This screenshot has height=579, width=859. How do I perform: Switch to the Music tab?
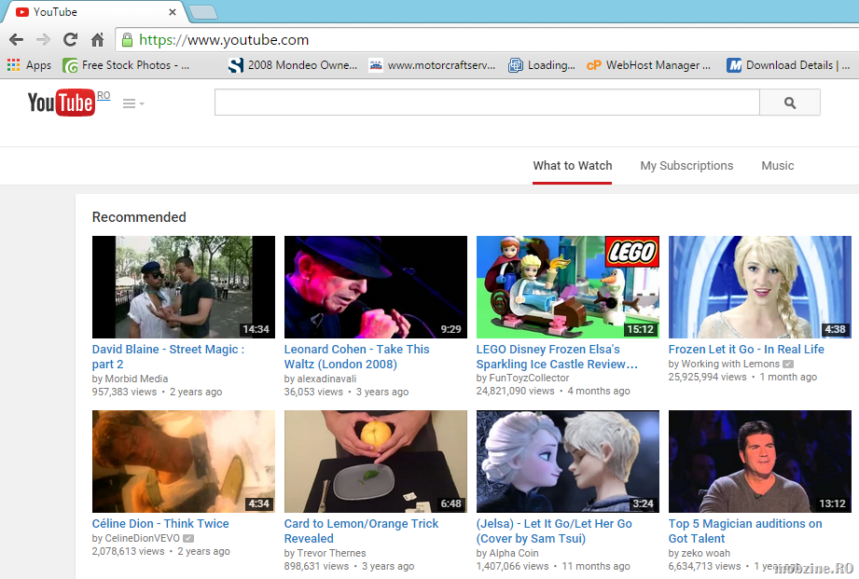tap(777, 165)
